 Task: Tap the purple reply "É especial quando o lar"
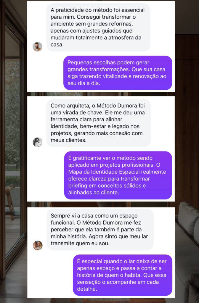click(x=122, y=275)
